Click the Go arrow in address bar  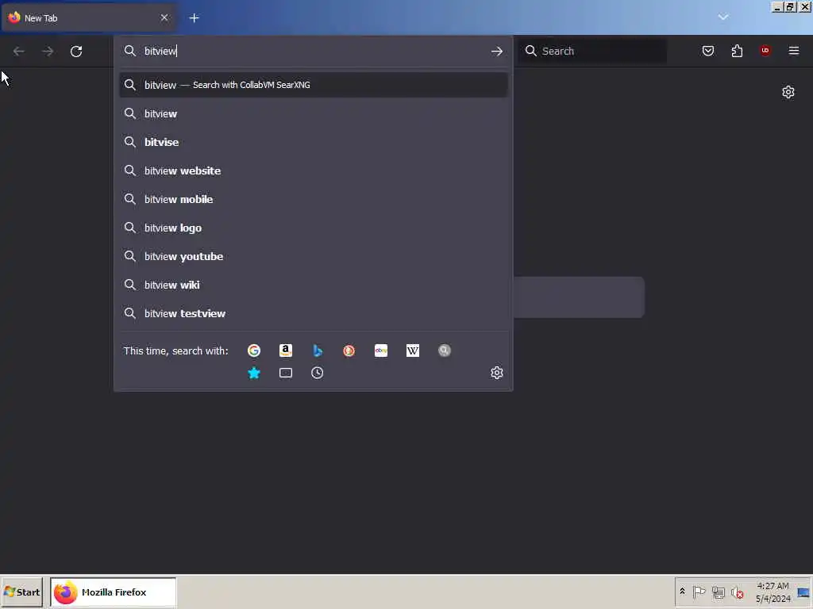497,51
